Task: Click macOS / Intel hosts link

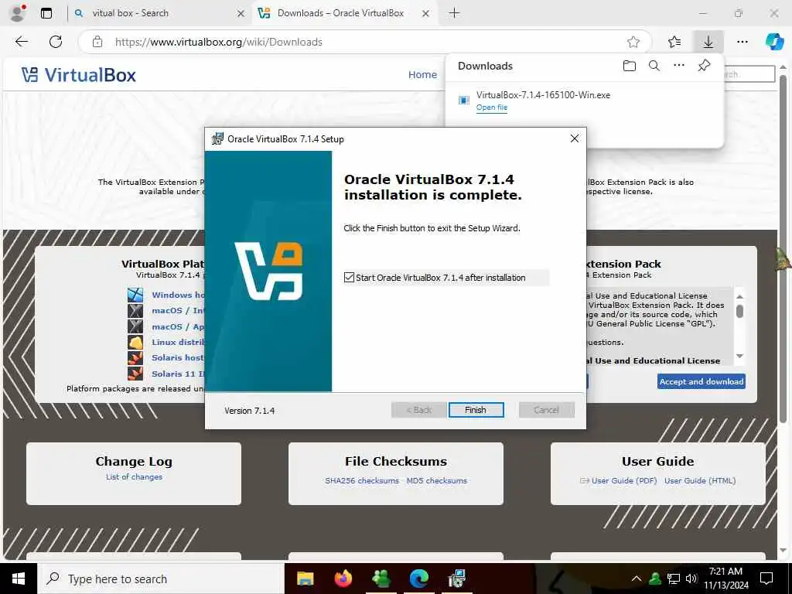Action: pos(178,311)
